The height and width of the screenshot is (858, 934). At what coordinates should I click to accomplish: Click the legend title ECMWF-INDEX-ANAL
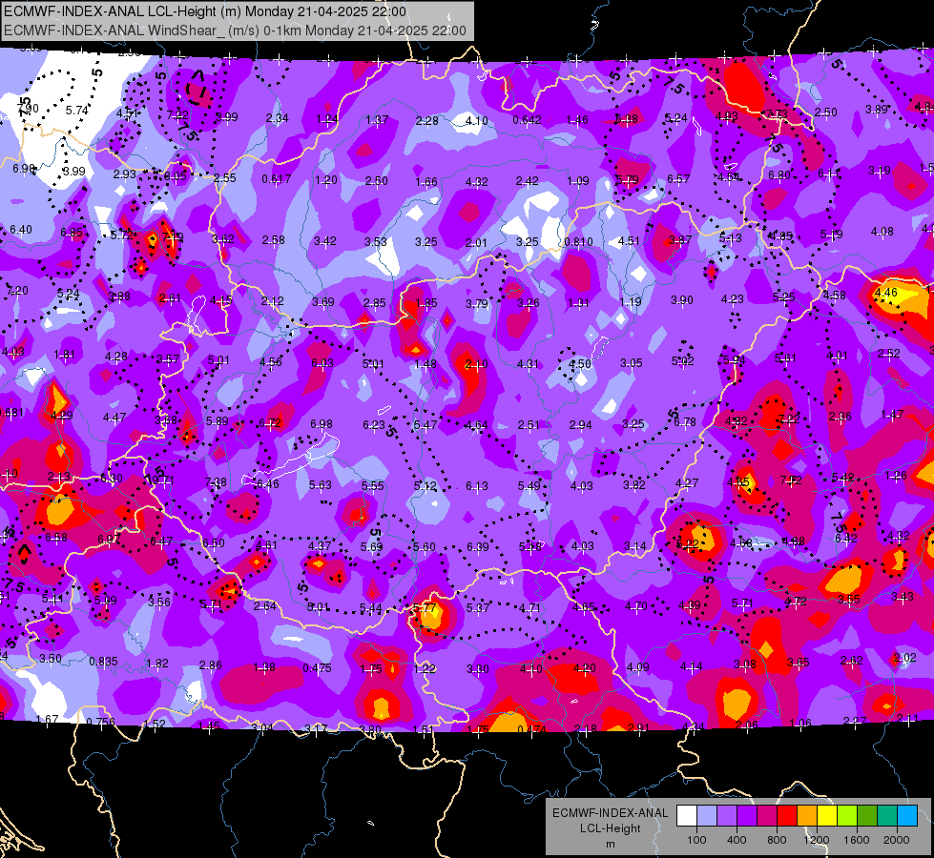coord(610,813)
